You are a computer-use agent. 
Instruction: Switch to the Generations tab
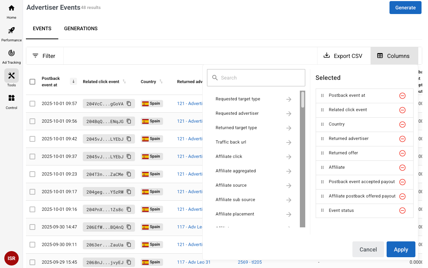(81, 28)
